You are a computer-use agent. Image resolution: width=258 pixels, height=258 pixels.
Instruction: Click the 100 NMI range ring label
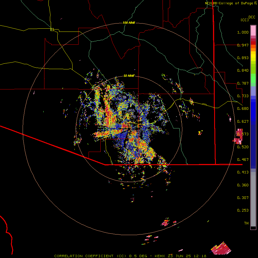[x=129, y=23]
